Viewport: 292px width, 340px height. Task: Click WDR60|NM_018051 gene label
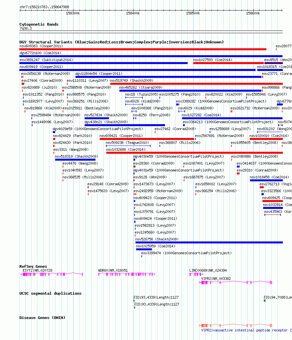(x=113, y=271)
